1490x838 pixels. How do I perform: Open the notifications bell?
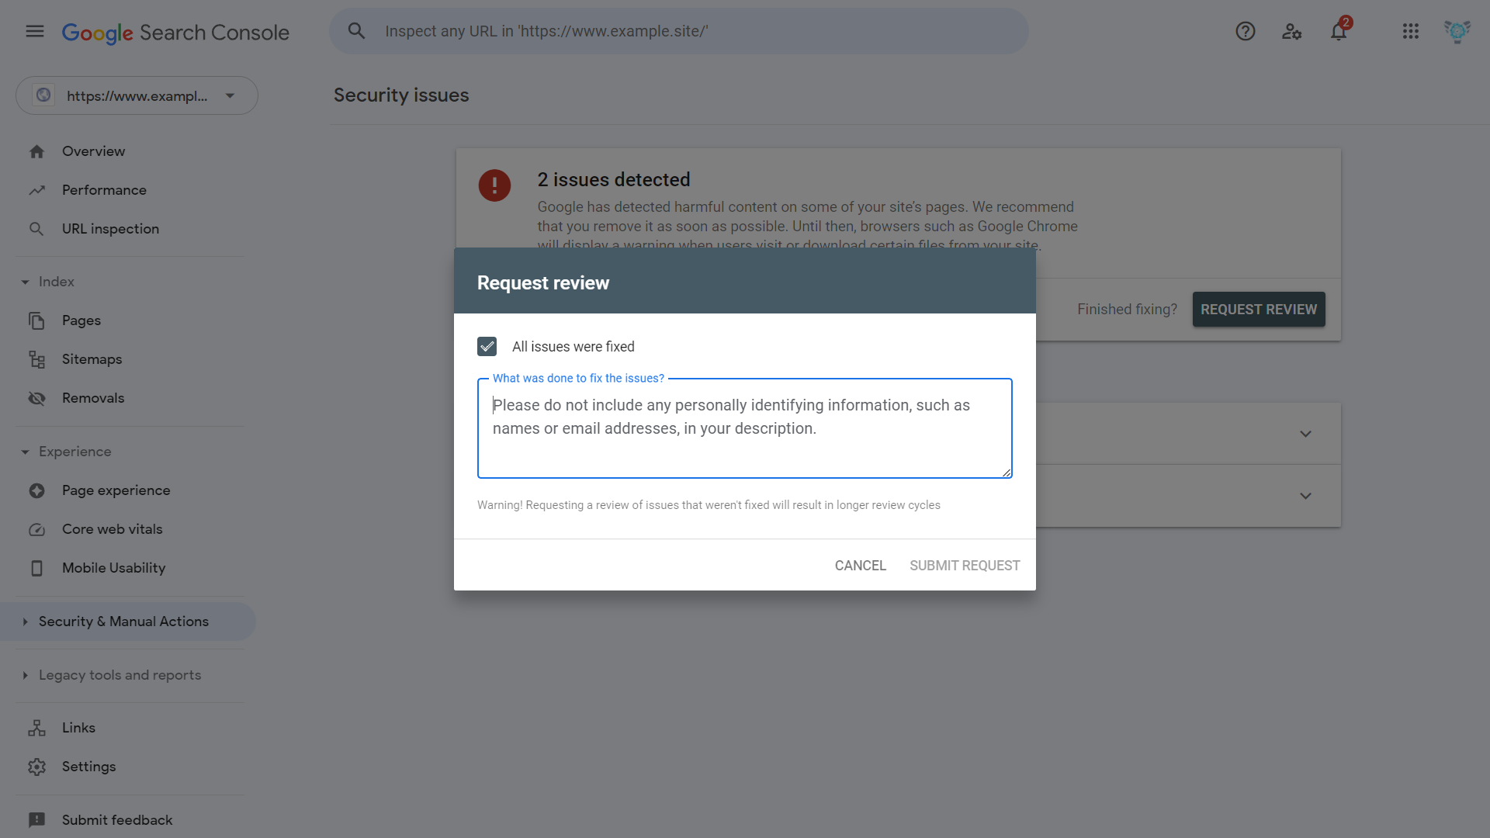[1339, 31]
